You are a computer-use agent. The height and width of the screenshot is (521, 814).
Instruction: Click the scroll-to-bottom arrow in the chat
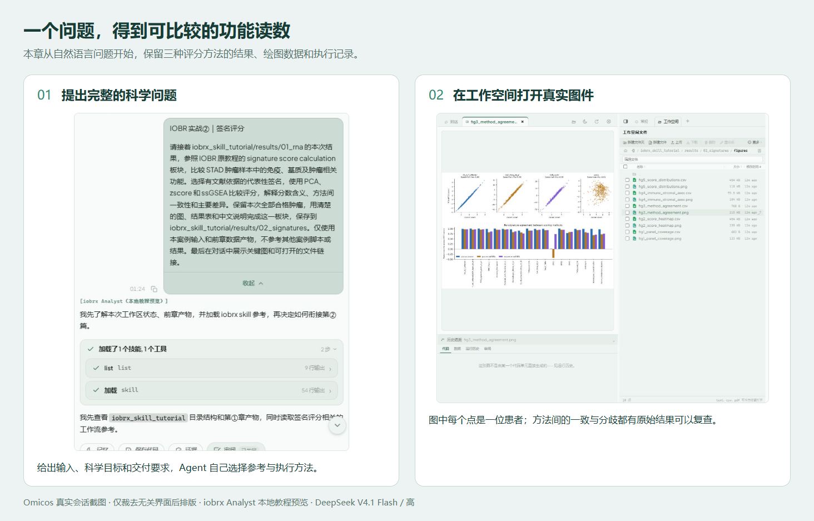pyautogui.click(x=337, y=426)
